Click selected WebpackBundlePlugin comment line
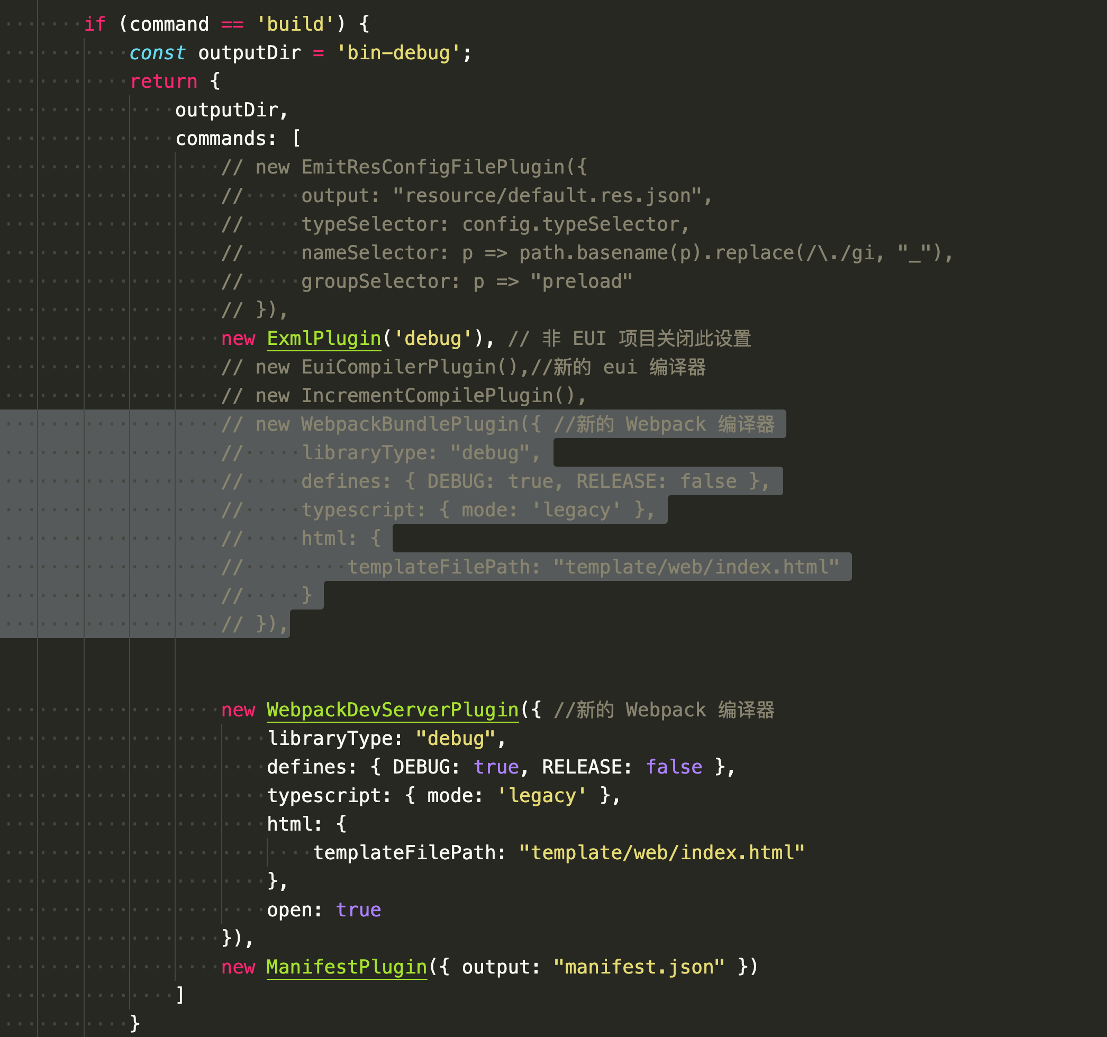Viewport: 1107px width, 1037px height. (409, 424)
